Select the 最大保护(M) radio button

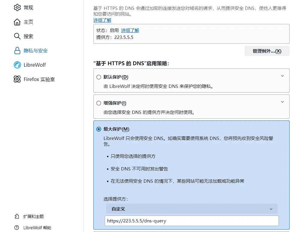[99, 129]
